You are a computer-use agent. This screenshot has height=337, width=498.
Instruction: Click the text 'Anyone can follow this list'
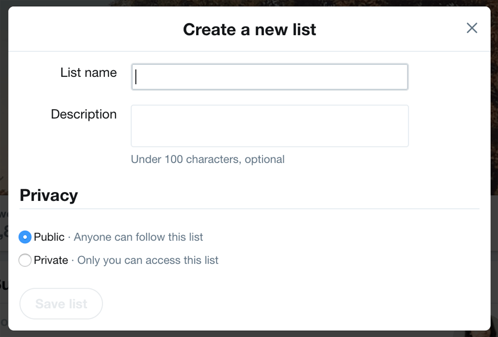click(139, 237)
